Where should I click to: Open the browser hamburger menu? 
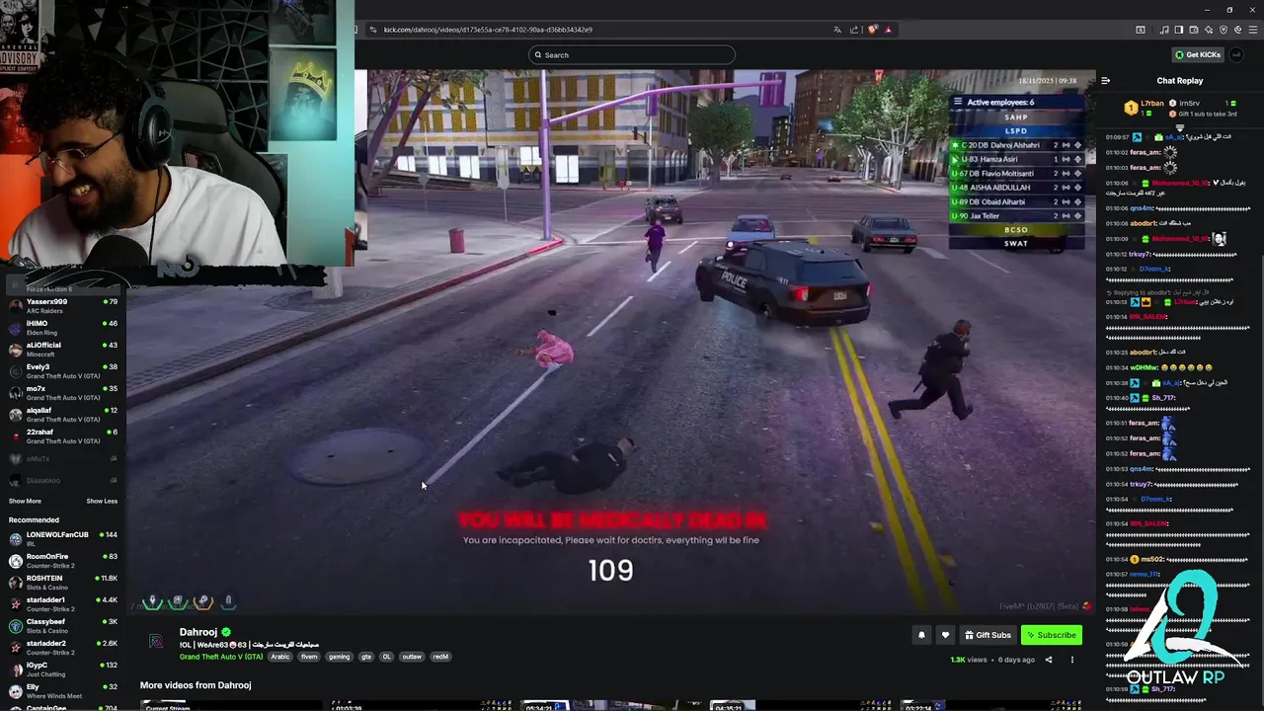1253,30
